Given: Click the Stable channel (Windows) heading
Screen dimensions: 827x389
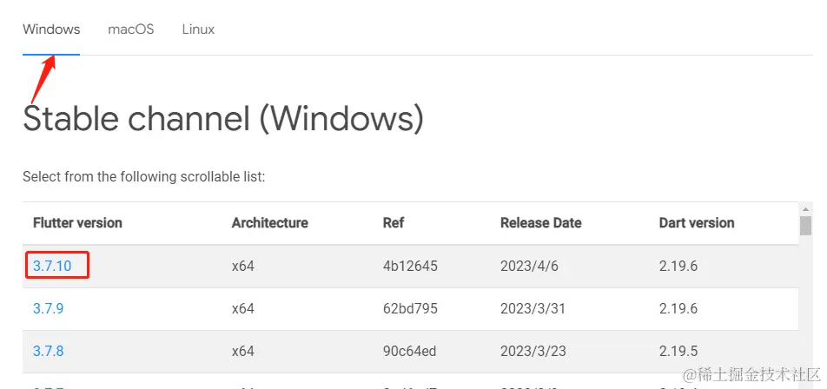Looking at the screenshot, I should 223,118.
